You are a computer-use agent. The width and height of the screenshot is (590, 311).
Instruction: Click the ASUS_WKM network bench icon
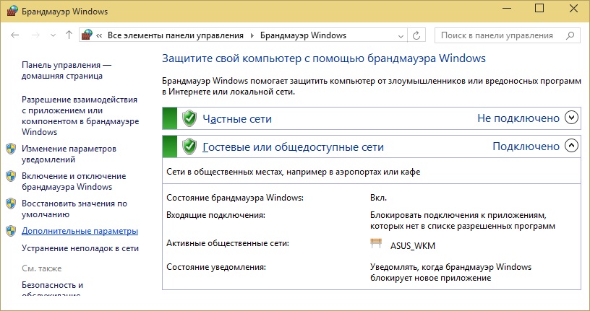click(x=376, y=245)
